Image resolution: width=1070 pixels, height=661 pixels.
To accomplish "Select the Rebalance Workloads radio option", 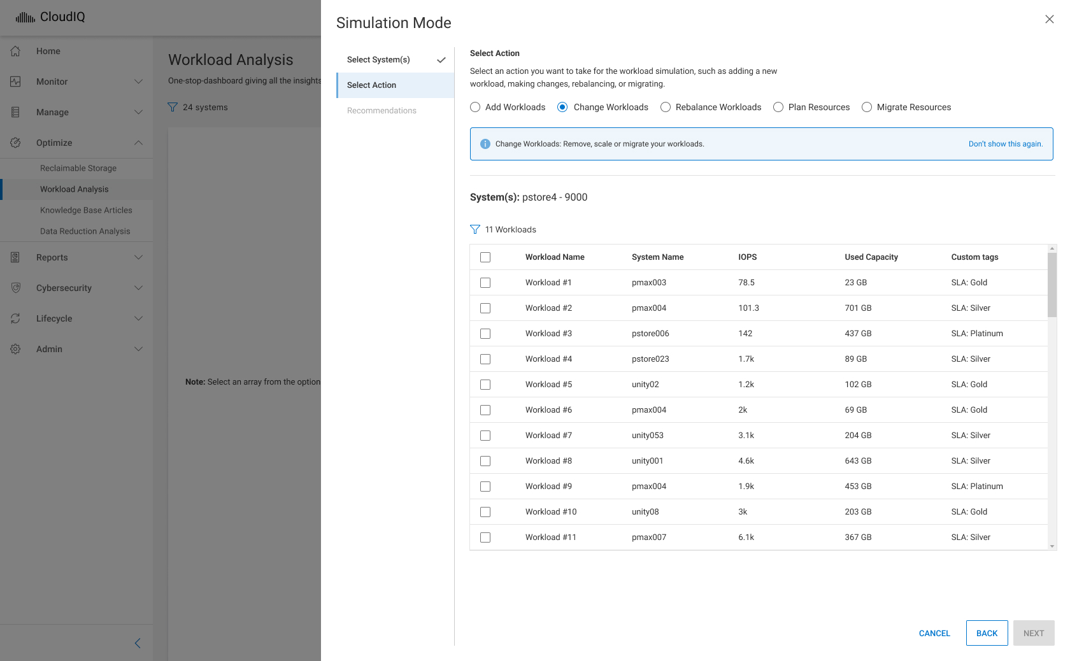I will 666,107.
